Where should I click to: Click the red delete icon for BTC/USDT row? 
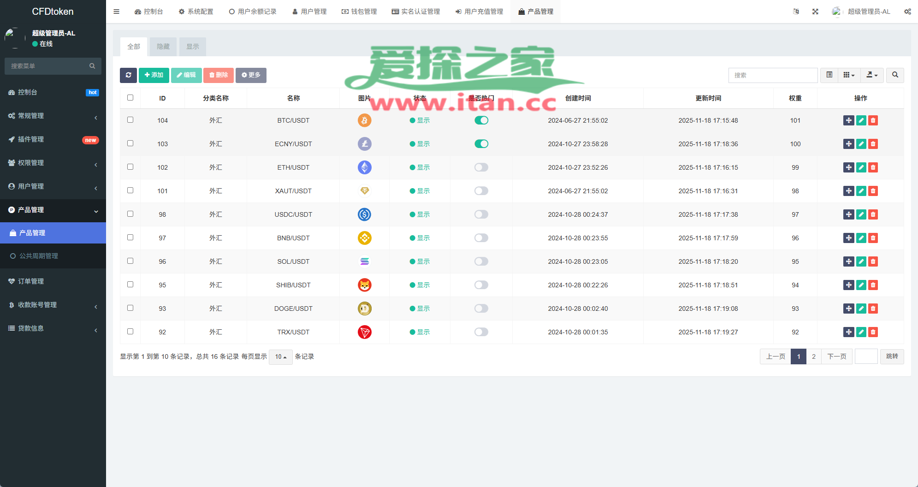[x=873, y=120]
